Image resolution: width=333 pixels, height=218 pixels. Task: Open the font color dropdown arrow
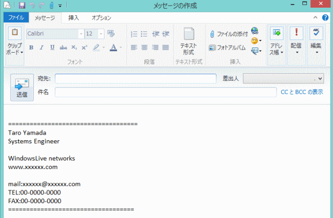(121, 48)
